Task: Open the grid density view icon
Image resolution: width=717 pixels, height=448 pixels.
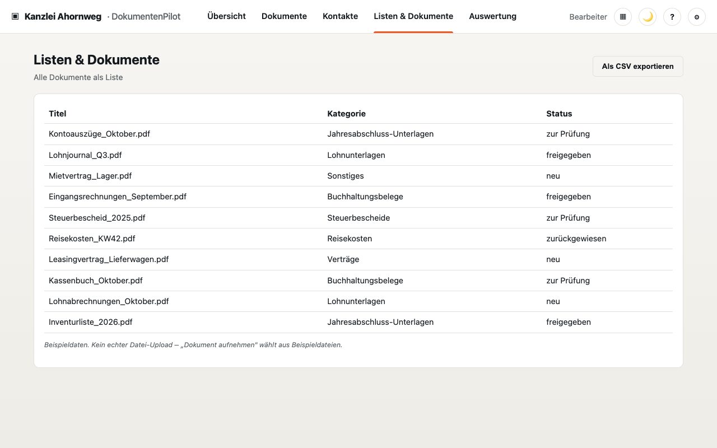Action: click(x=623, y=17)
